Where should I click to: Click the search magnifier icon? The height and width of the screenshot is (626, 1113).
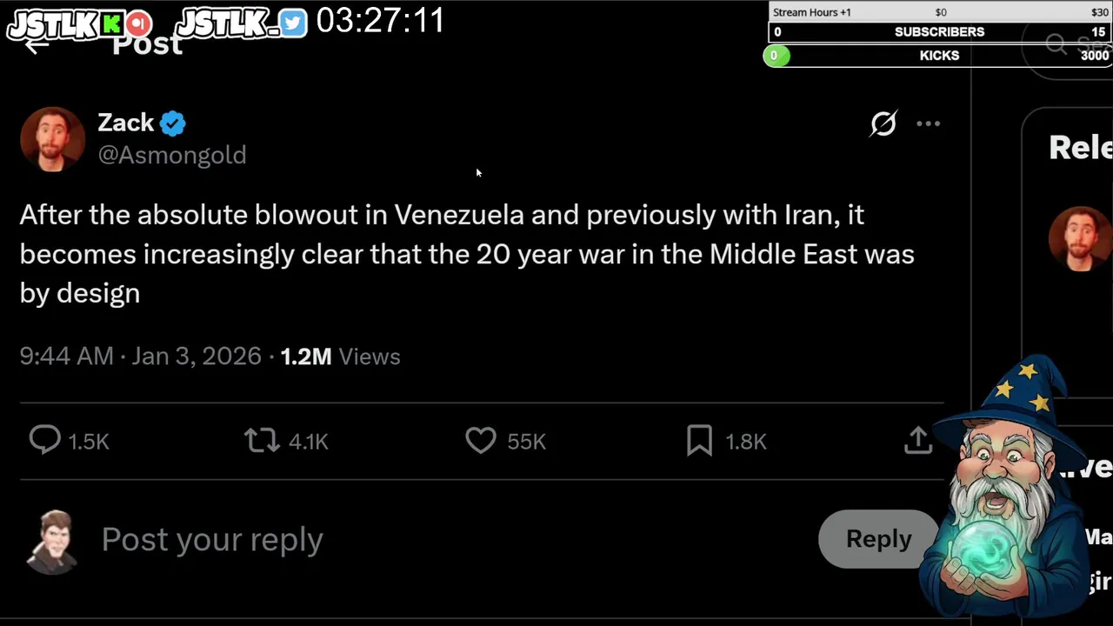[1056, 45]
